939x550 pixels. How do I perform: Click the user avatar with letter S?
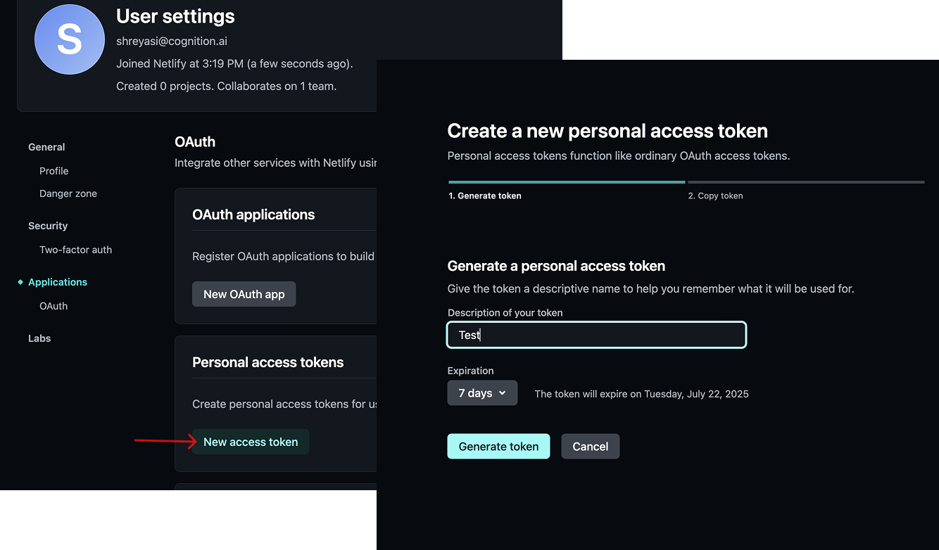tap(70, 39)
